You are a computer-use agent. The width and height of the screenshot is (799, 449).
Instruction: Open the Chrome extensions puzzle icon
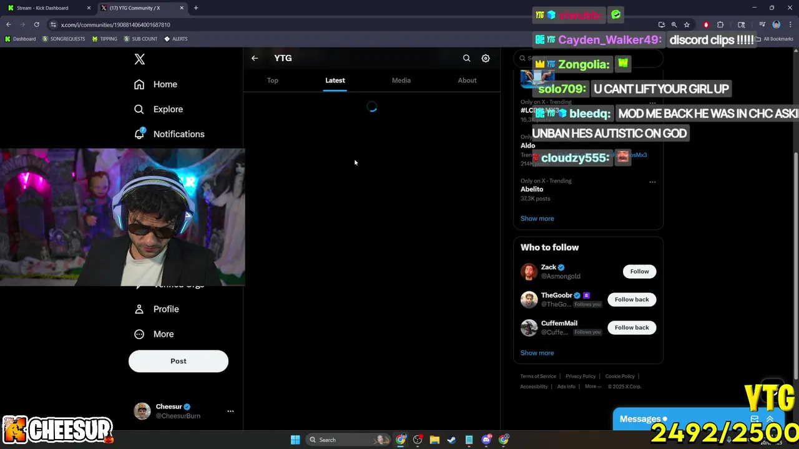point(720,24)
